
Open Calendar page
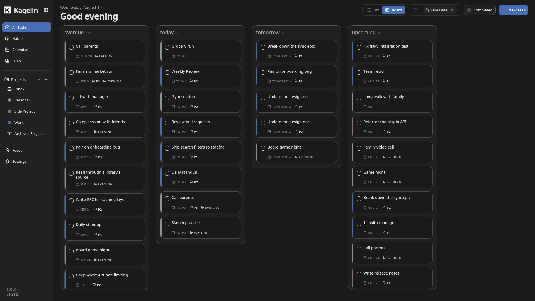coord(26,50)
